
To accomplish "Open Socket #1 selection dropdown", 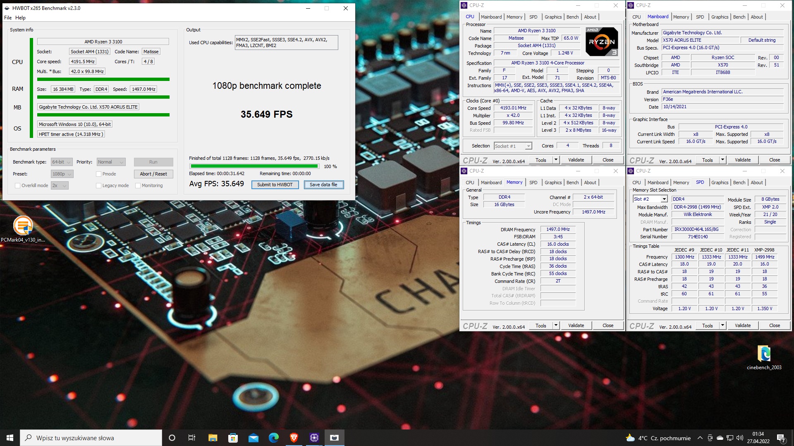I will [513, 146].
